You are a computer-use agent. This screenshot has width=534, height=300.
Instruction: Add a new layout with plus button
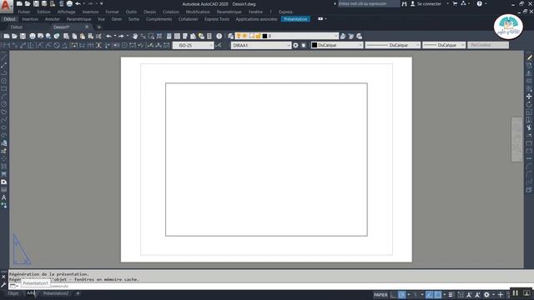pos(78,293)
